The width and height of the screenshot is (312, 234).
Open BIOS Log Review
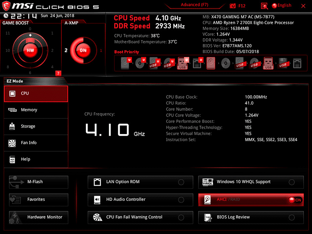tap(251, 217)
